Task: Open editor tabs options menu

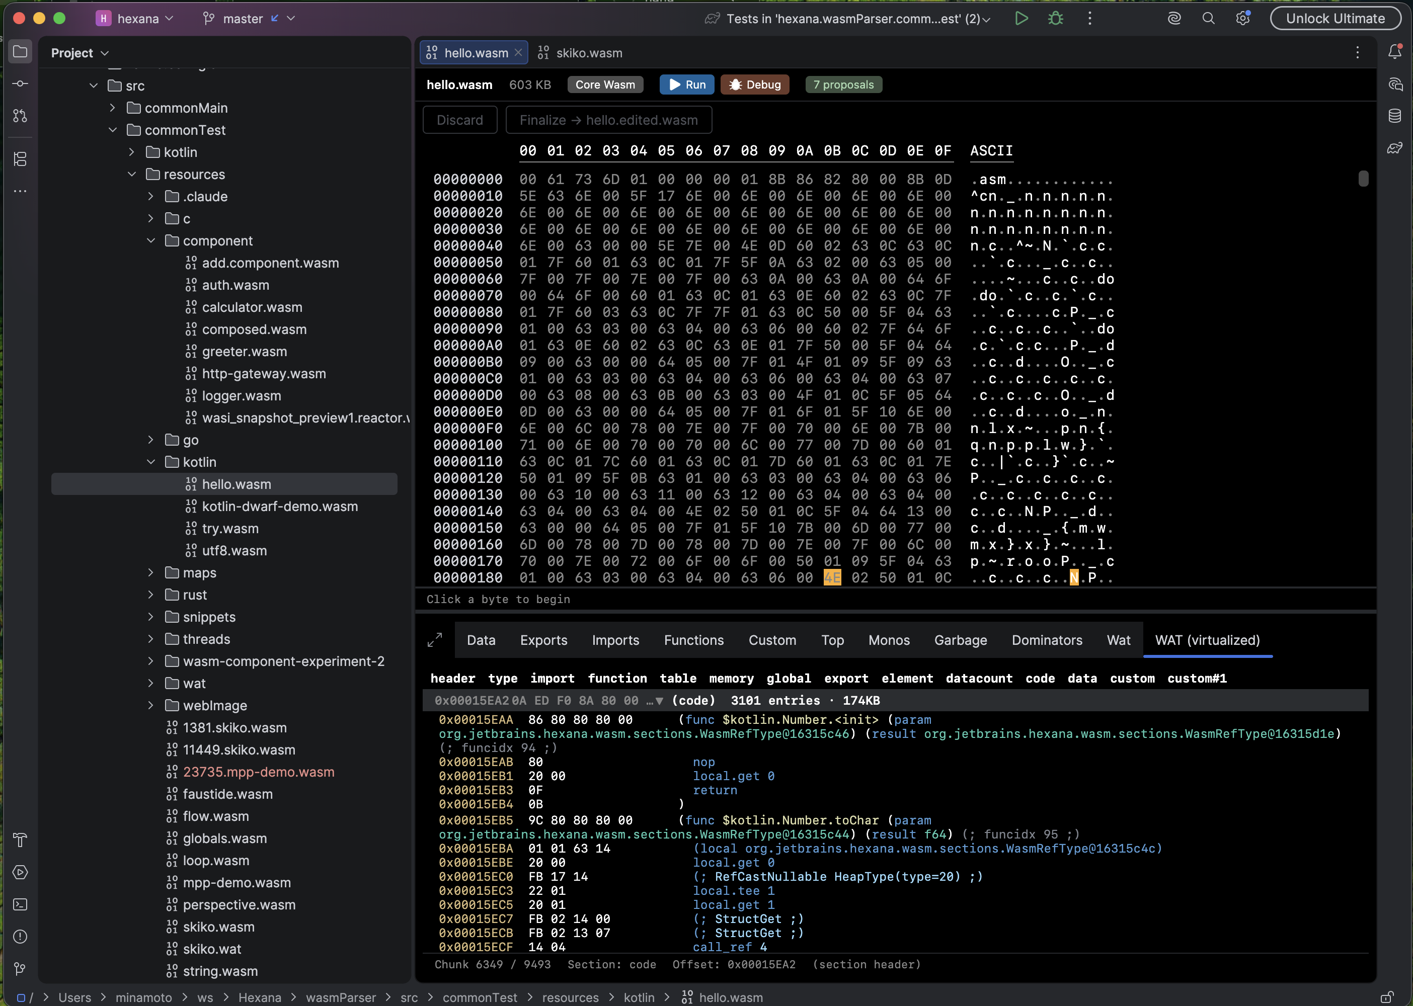Action: [x=1357, y=53]
